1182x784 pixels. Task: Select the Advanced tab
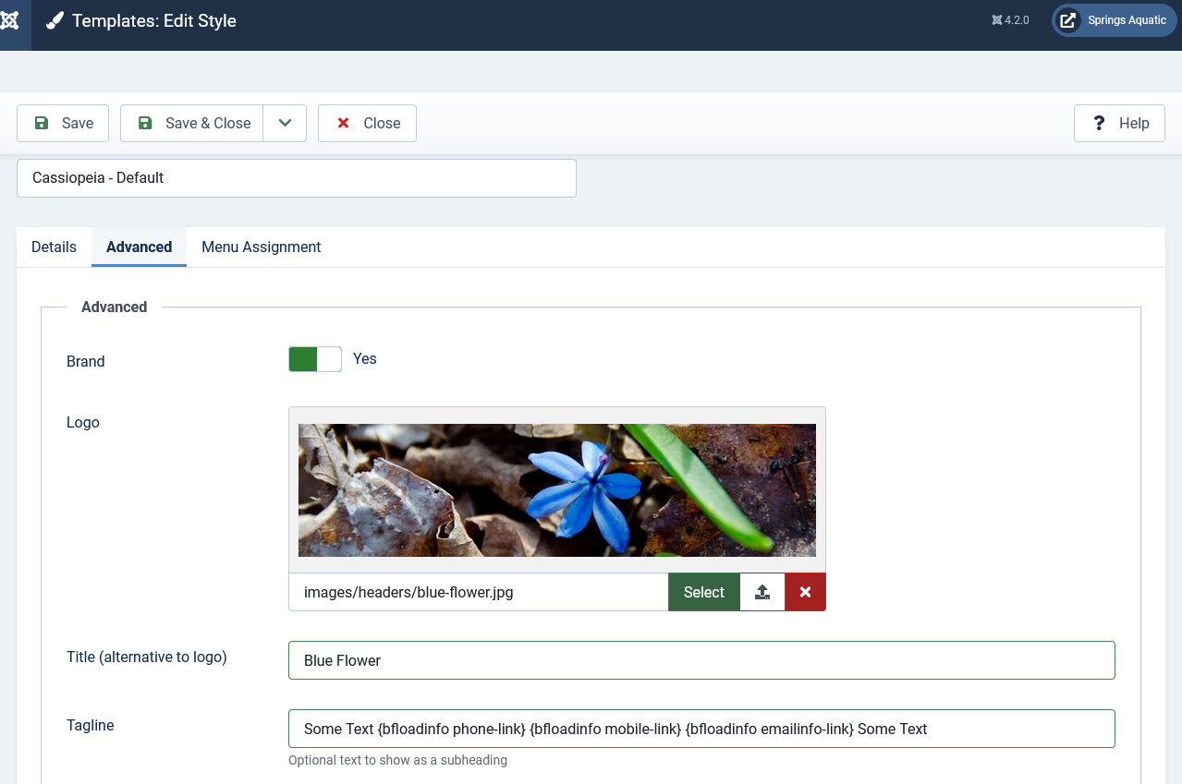click(139, 247)
